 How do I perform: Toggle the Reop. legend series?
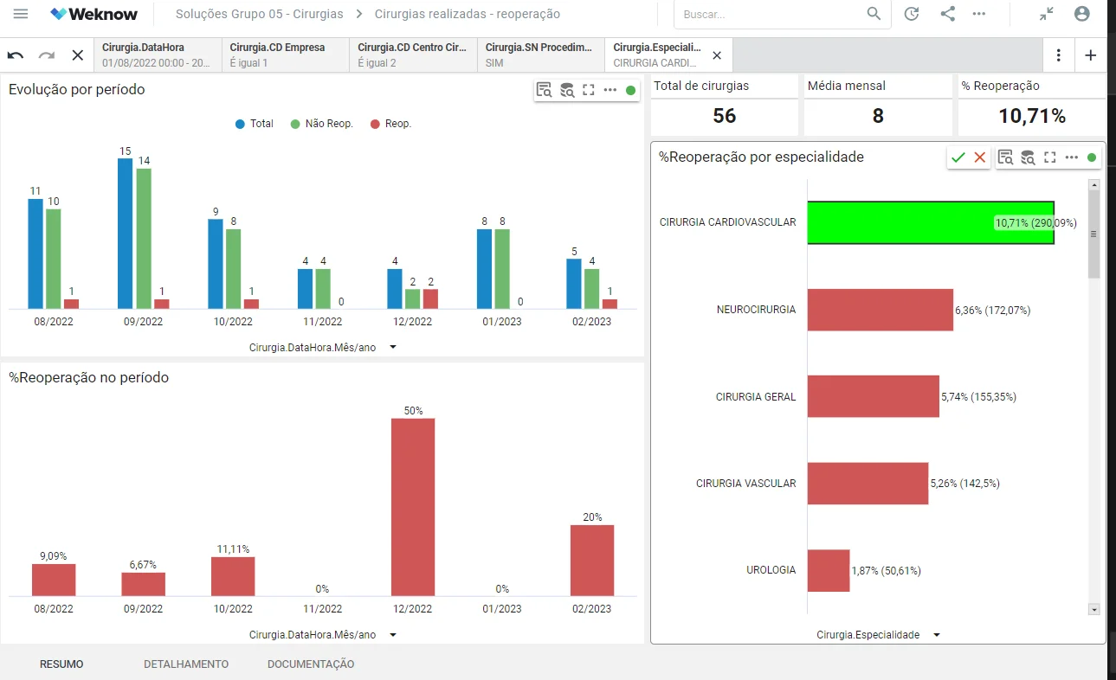point(391,124)
